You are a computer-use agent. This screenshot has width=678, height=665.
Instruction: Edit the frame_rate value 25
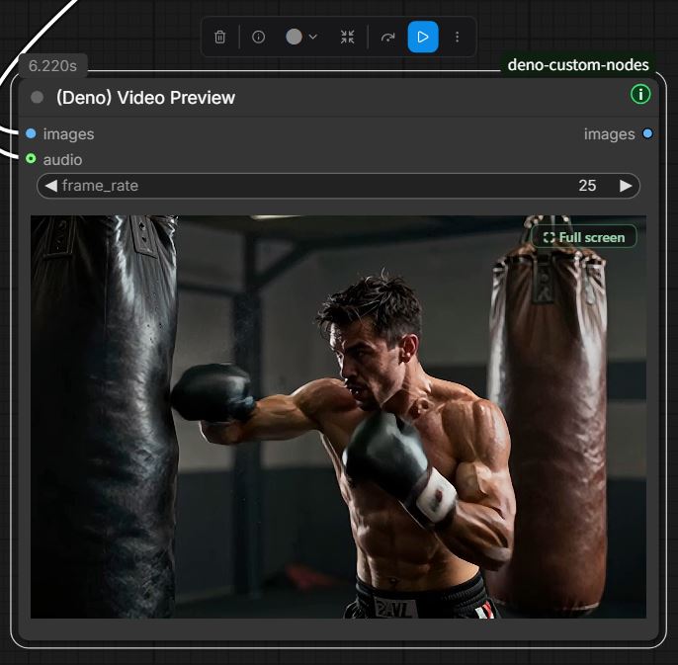587,186
